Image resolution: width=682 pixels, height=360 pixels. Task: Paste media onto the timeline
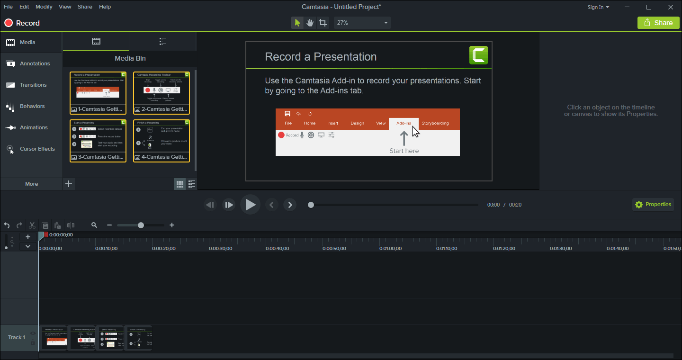click(58, 225)
